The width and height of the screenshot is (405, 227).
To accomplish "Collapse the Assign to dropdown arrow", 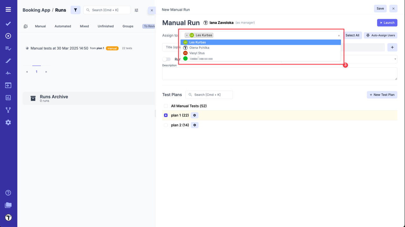I will 339,35.
